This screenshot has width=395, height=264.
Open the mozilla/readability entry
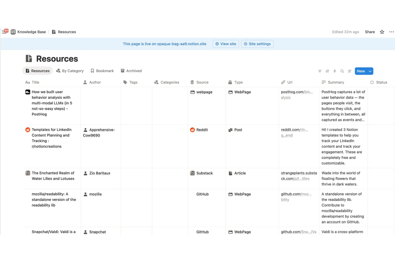point(54,200)
